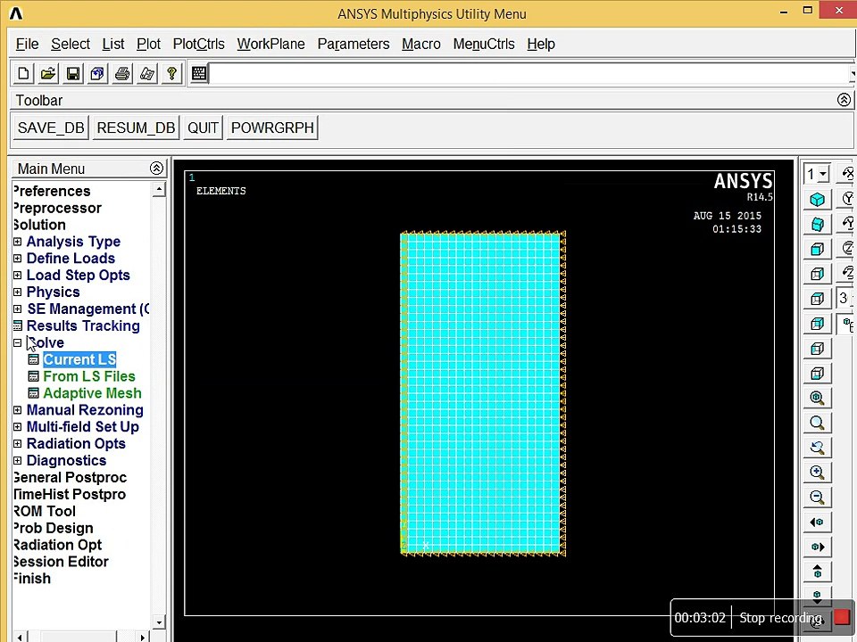Image resolution: width=857 pixels, height=642 pixels.
Task: Select the Oblique View cube icon
Action: pyautogui.click(x=817, y=225)
